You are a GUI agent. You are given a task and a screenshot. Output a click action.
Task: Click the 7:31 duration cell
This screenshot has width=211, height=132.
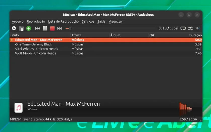pyautogui.click(x=198, y=49)
